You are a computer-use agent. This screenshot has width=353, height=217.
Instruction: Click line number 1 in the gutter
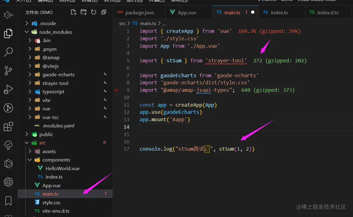tap(128, 31)
